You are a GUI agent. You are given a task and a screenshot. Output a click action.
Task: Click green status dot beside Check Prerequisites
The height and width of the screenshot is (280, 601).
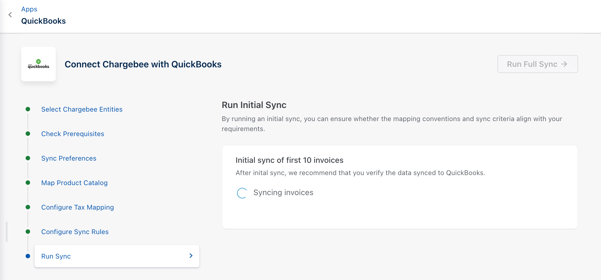coord(28,134)
